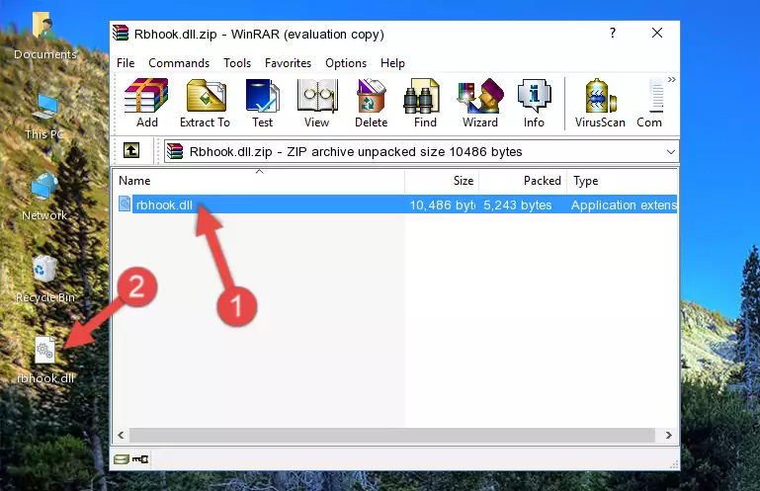Click the Application extension type cell
Viewport: 760px width, 491px height.
tap(624, 205)
